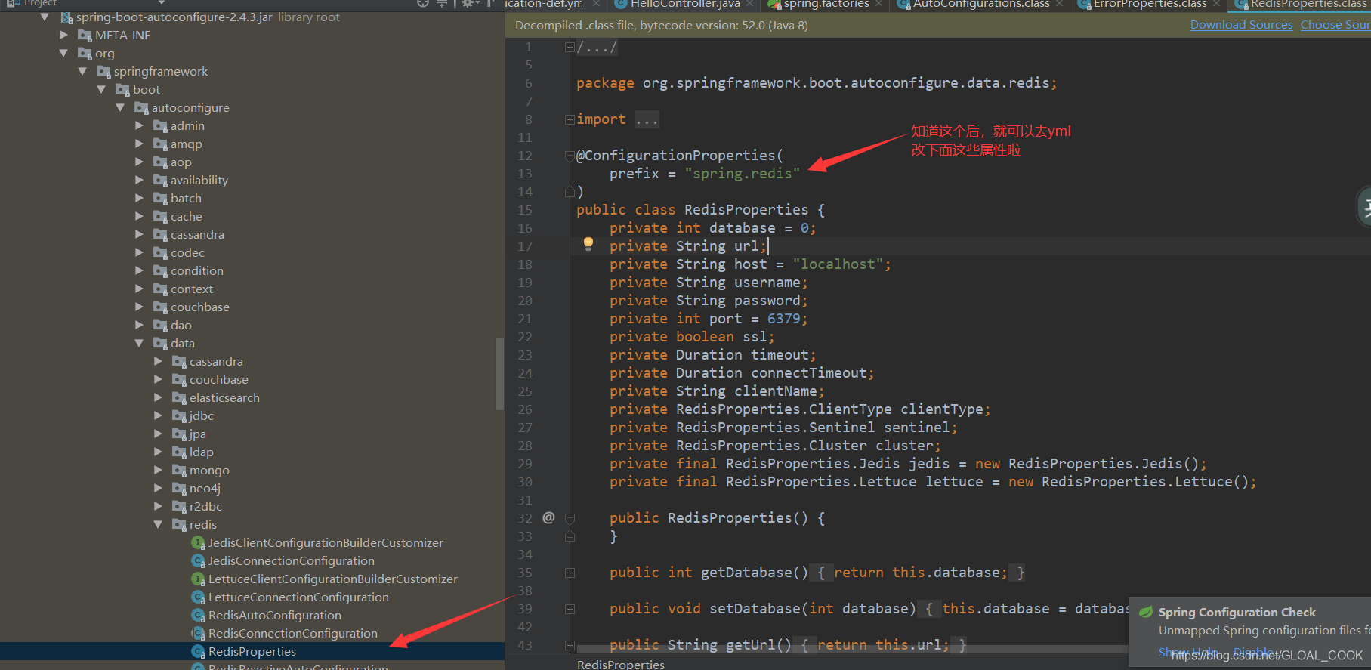Viewport: 1371px width, 670px height.
Task: Select the jpa package in the tree
Action: point(198,434)
